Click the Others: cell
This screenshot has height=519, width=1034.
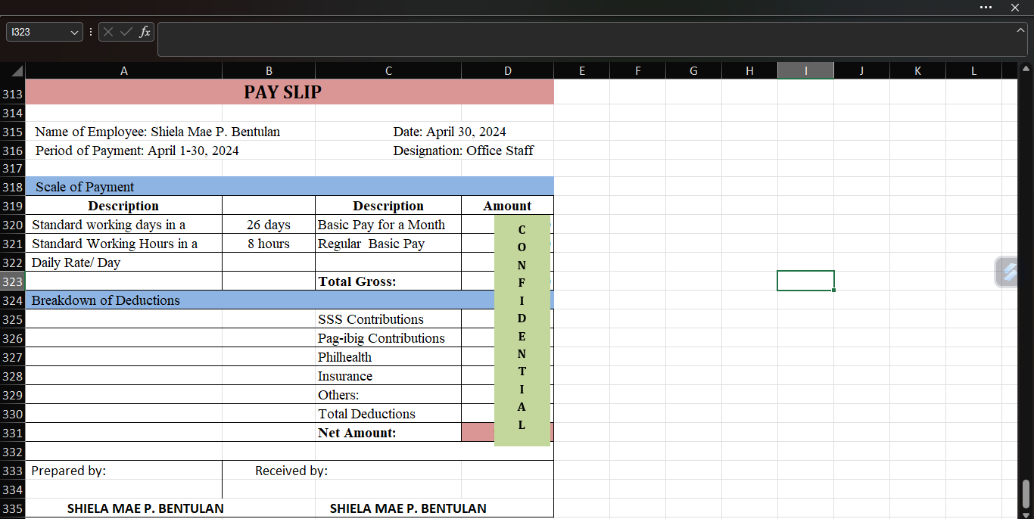pyautogui.click(x=388, y=395)
